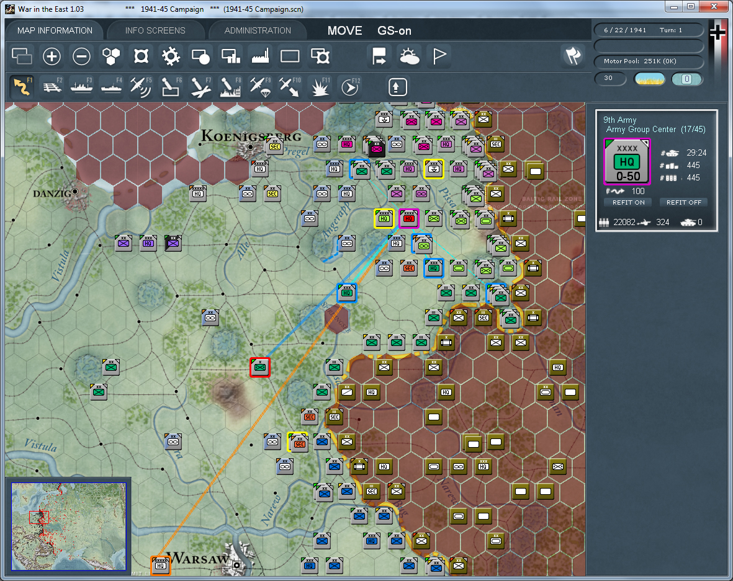The image size is (733, 581).
Task: Select the orange-bordered HQ unit near Warsaw
Action: 160,565
